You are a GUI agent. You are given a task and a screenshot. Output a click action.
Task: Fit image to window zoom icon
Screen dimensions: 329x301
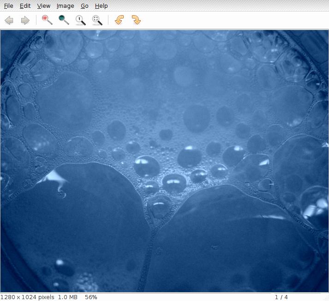pyautogui.click(x=97, y=20)
